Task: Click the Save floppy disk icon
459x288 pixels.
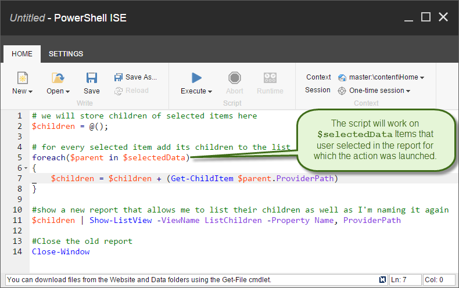Action: 91,78
